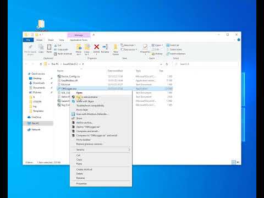Click the search box in Explorer
Image resolution: width=264 pixels, height=198 pixels.
(x=205, y=64)
